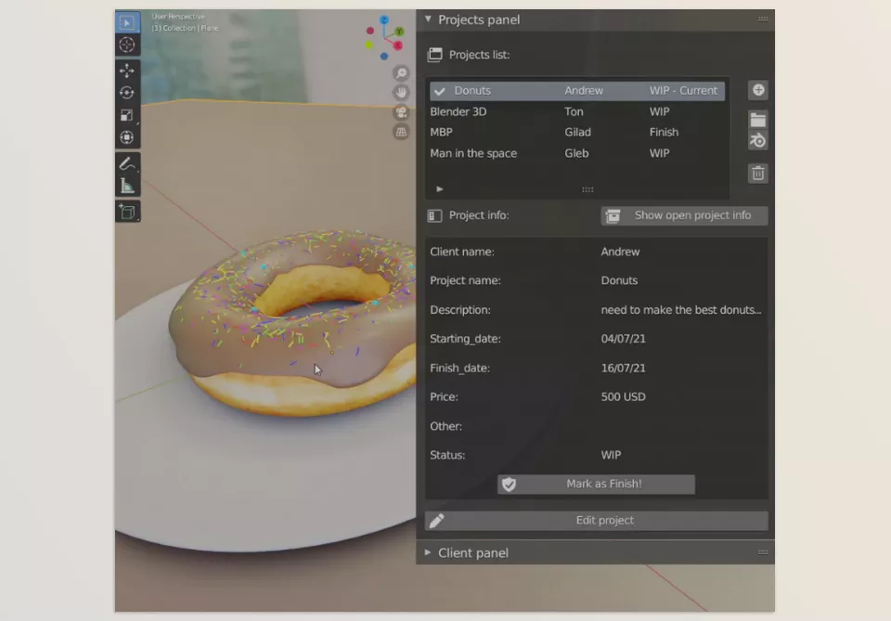Click the green axis of the navigation gizmo

coord(398,31)
